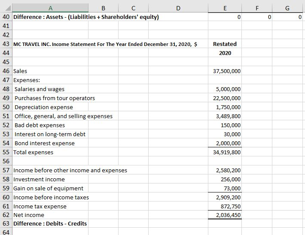Click the 0 in cell G40

point(300,17)
